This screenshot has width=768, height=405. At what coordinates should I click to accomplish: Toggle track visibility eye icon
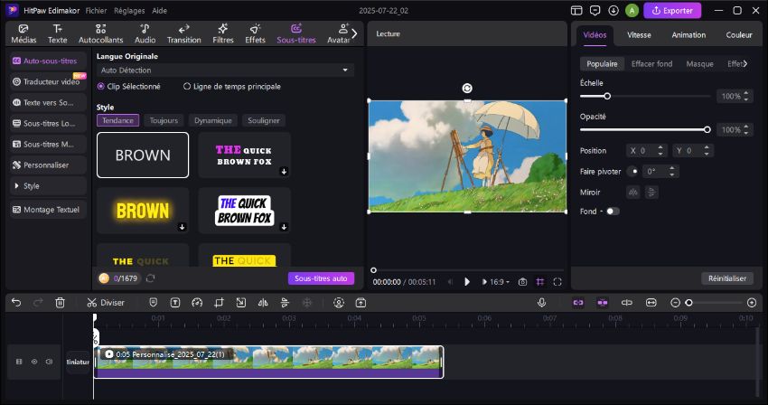click(x=34, y=362)
